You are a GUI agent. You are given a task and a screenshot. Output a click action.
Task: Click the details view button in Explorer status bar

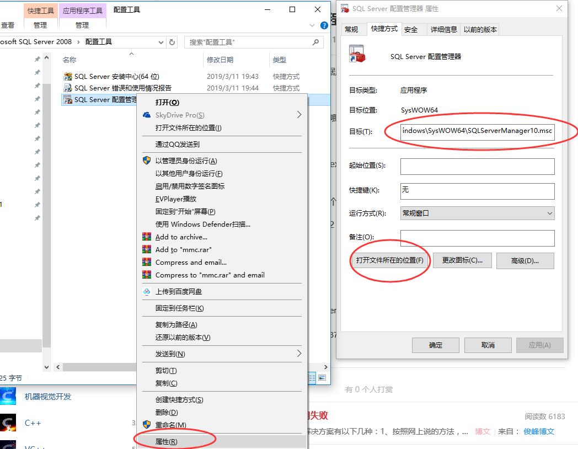coord(312,377)
